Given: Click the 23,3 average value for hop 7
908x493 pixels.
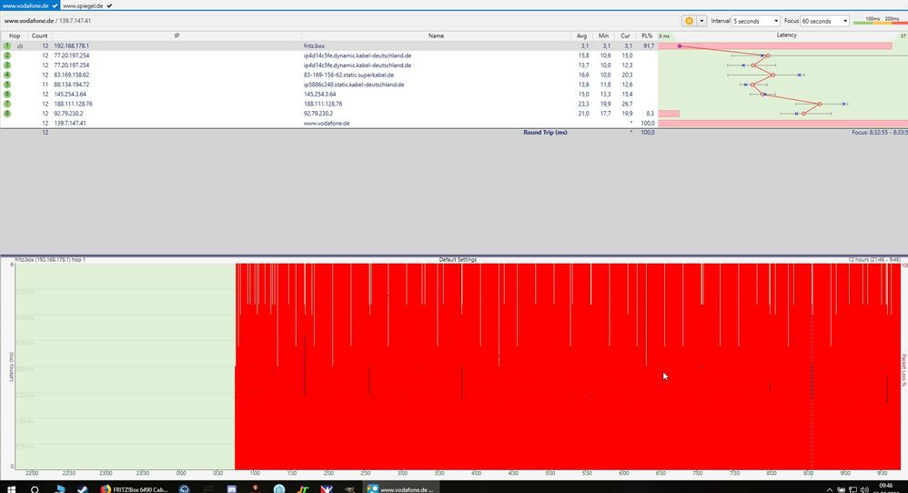Looking at the screenshot, I should 583,104.
